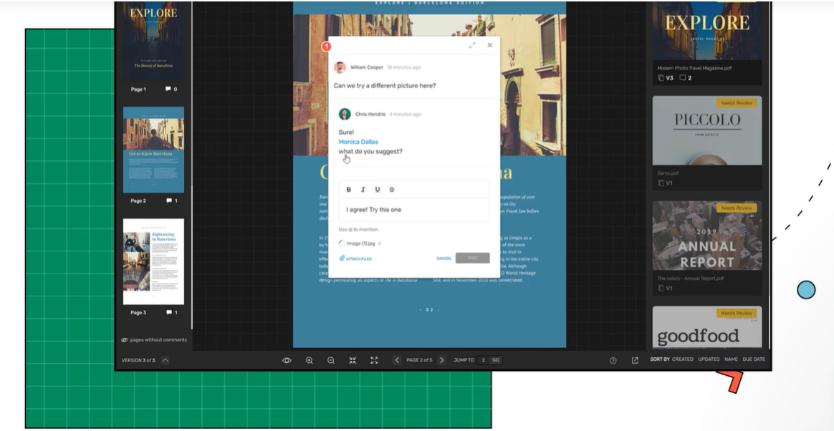Sort files by Name
This screenshot has height=431, width=834.
click(x=730, y=359)
